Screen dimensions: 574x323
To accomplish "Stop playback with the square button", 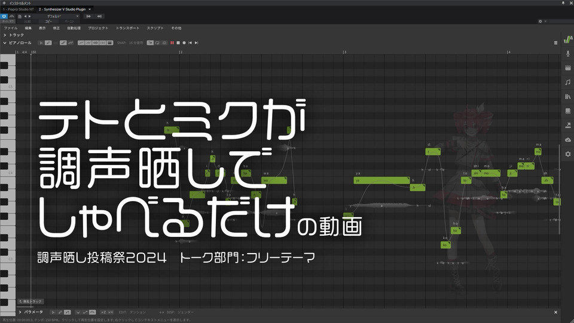I will click(178, 43).
